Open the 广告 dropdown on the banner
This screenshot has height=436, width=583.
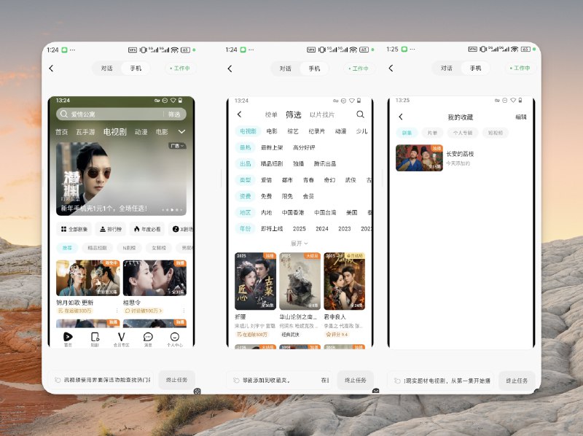pos(177,146)
